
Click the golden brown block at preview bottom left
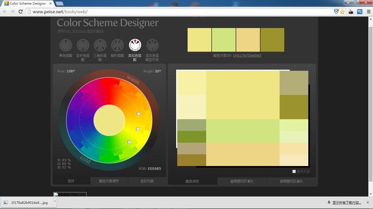192,160
